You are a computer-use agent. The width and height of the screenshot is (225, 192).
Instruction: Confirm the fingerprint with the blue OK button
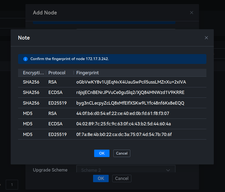pyautogui.click(x=102, y=153)
